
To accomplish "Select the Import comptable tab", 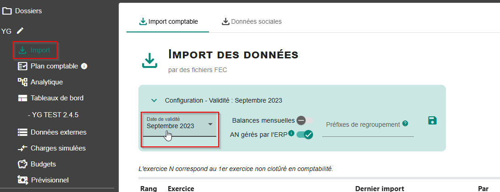I will (168, 21).
